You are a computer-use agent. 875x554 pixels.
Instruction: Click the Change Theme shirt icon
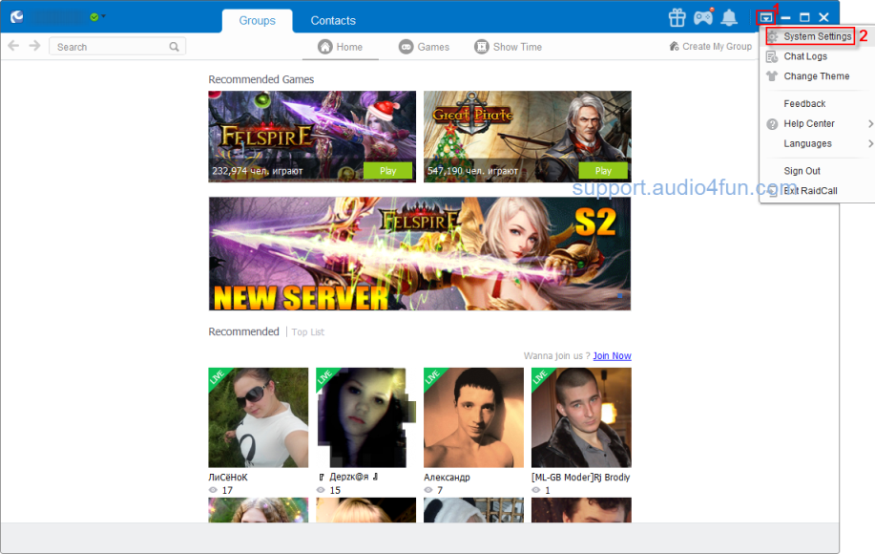(x=772, y=76)
